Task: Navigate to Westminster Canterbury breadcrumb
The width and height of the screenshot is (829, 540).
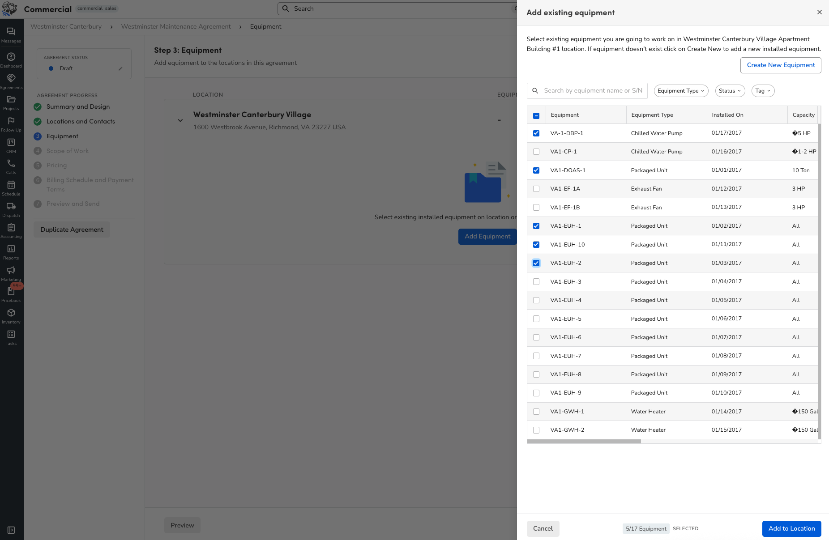Action: click(x=65, y=26)
